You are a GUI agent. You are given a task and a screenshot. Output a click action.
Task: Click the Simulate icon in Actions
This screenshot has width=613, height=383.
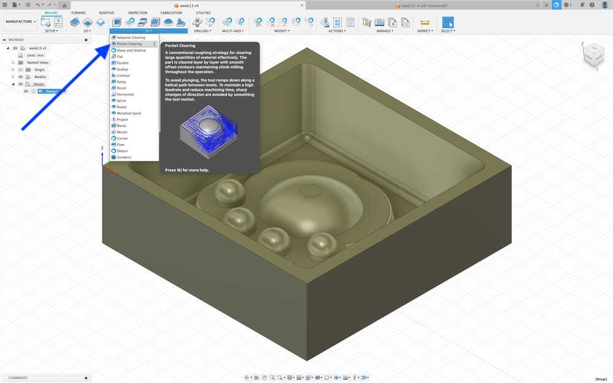coord(325,22)
